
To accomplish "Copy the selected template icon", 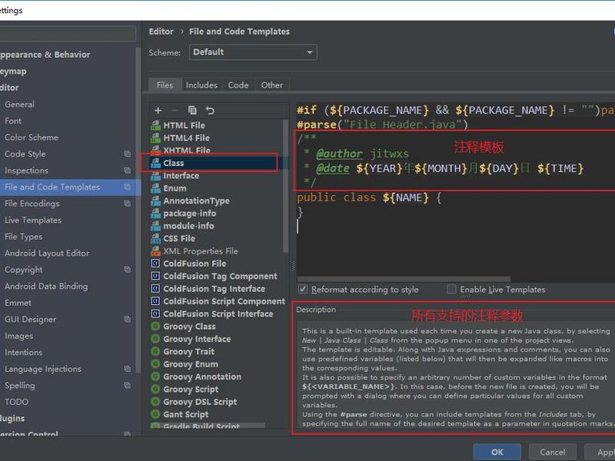I will [192, 111].
